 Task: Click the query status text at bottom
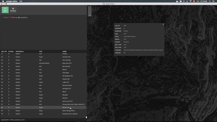click(x=13, y=120)
